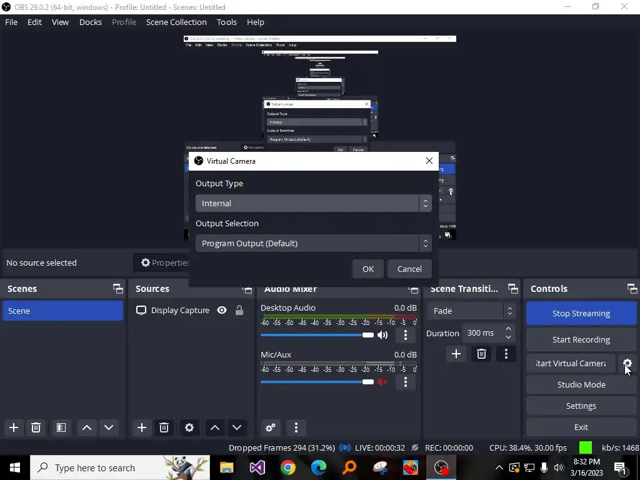Move source up arrow
Image resolution: width=640 pixels, height=480 pixels.
pos(215,427)
